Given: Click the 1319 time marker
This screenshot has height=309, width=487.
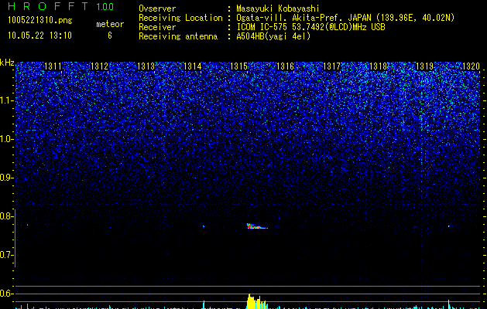Looking at the screenshot, I should [424, 66].
